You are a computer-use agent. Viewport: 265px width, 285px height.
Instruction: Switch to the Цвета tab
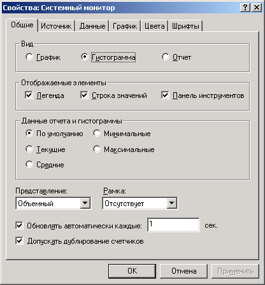point(154,26)
